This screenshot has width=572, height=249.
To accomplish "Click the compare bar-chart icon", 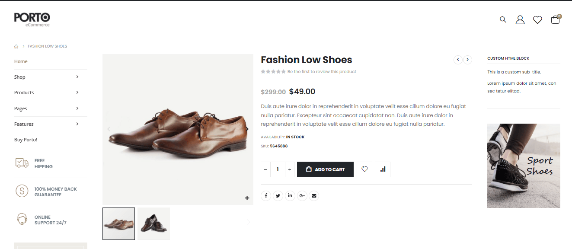I will (x=382, y=169).
